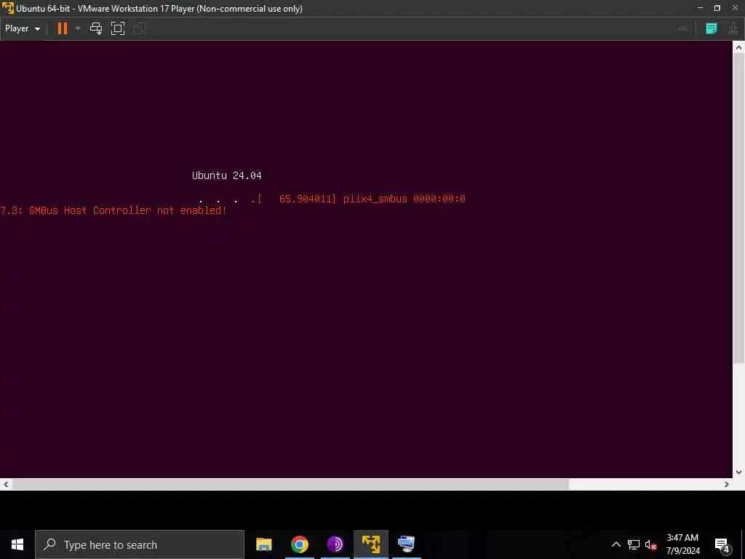Image resolution: width=745 pixels, height=559 pixels.
Task: Click the "piix4_smbus" message text
Action: (x=375, y=199)
